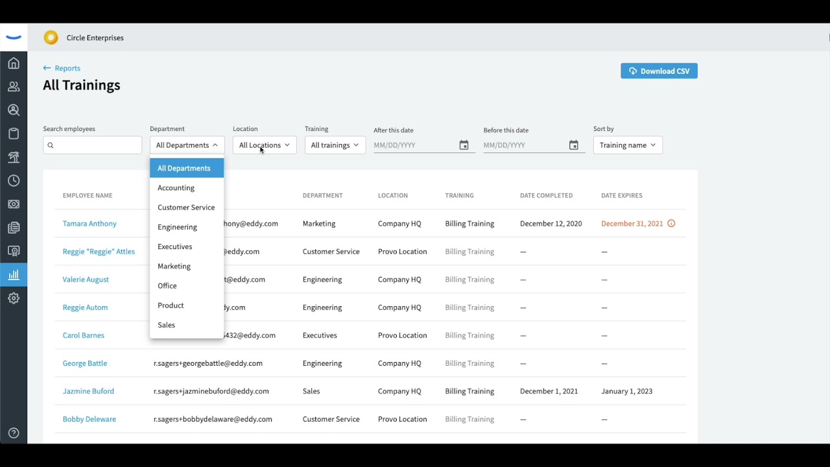Choose Customer Service in department list
830x467 pixels.
click(x=187, y=208)
